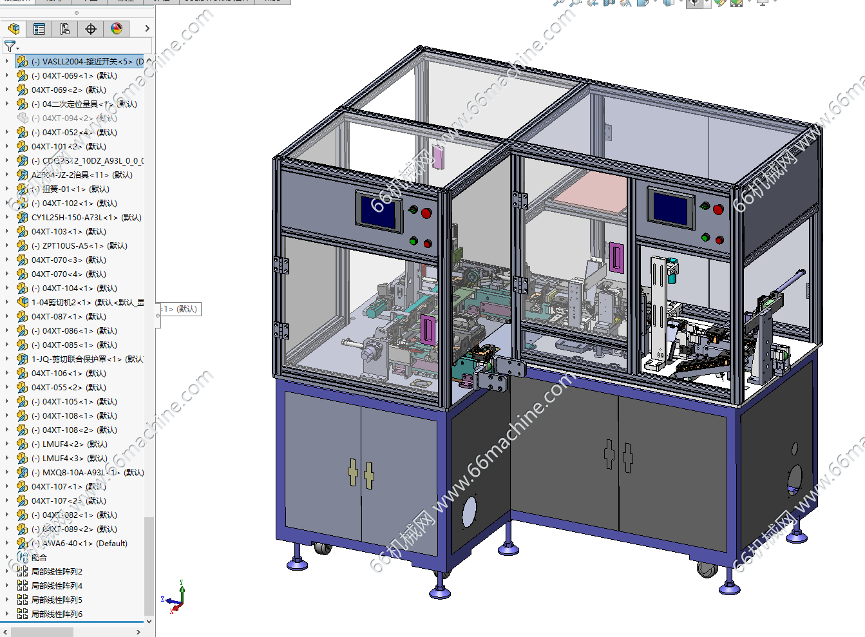
Task: Expand the 局部线性阵列4 tree node
Action: tap(7, 585)
